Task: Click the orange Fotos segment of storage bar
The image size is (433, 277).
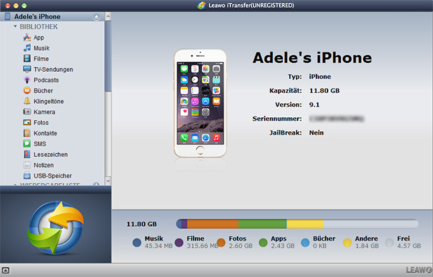Action: point(213,224)
